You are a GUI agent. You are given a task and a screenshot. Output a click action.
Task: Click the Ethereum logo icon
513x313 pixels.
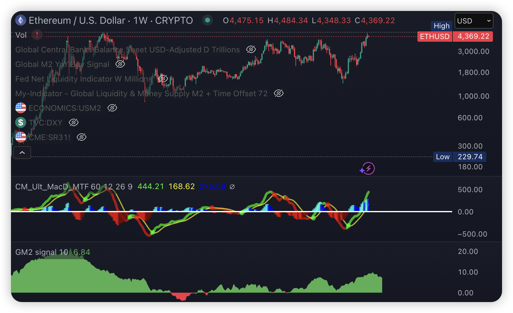[21, 20]
